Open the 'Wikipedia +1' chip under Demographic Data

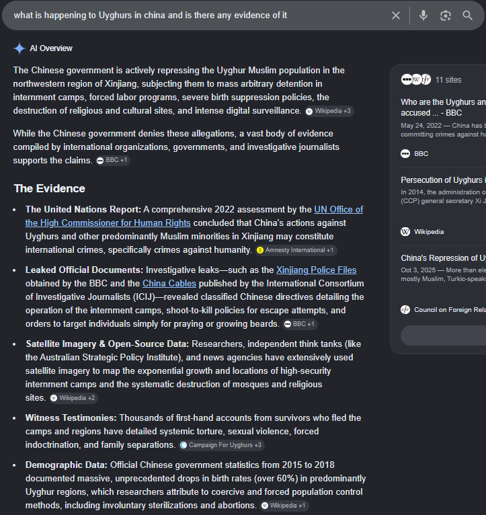(284, 506)
